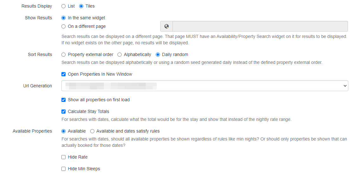The image size is (354, 175).
Task: Uncheck Show all properties on first load
Action: click(63, 100)
